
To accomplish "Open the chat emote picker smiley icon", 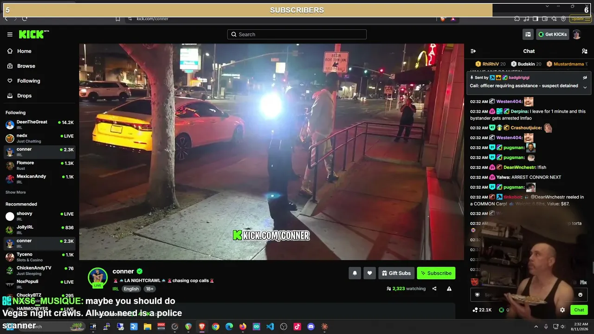I will pos(580,295).
